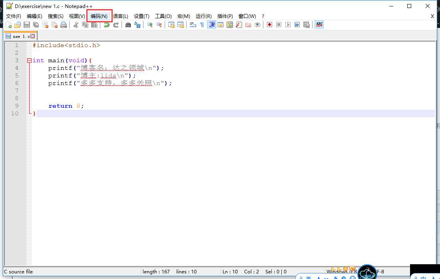Open the 编码(N) encoding menu
The image size is (440, 279).
click(x=99, y=16)
